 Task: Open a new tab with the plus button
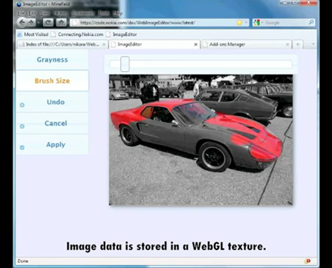click(298, 45)
